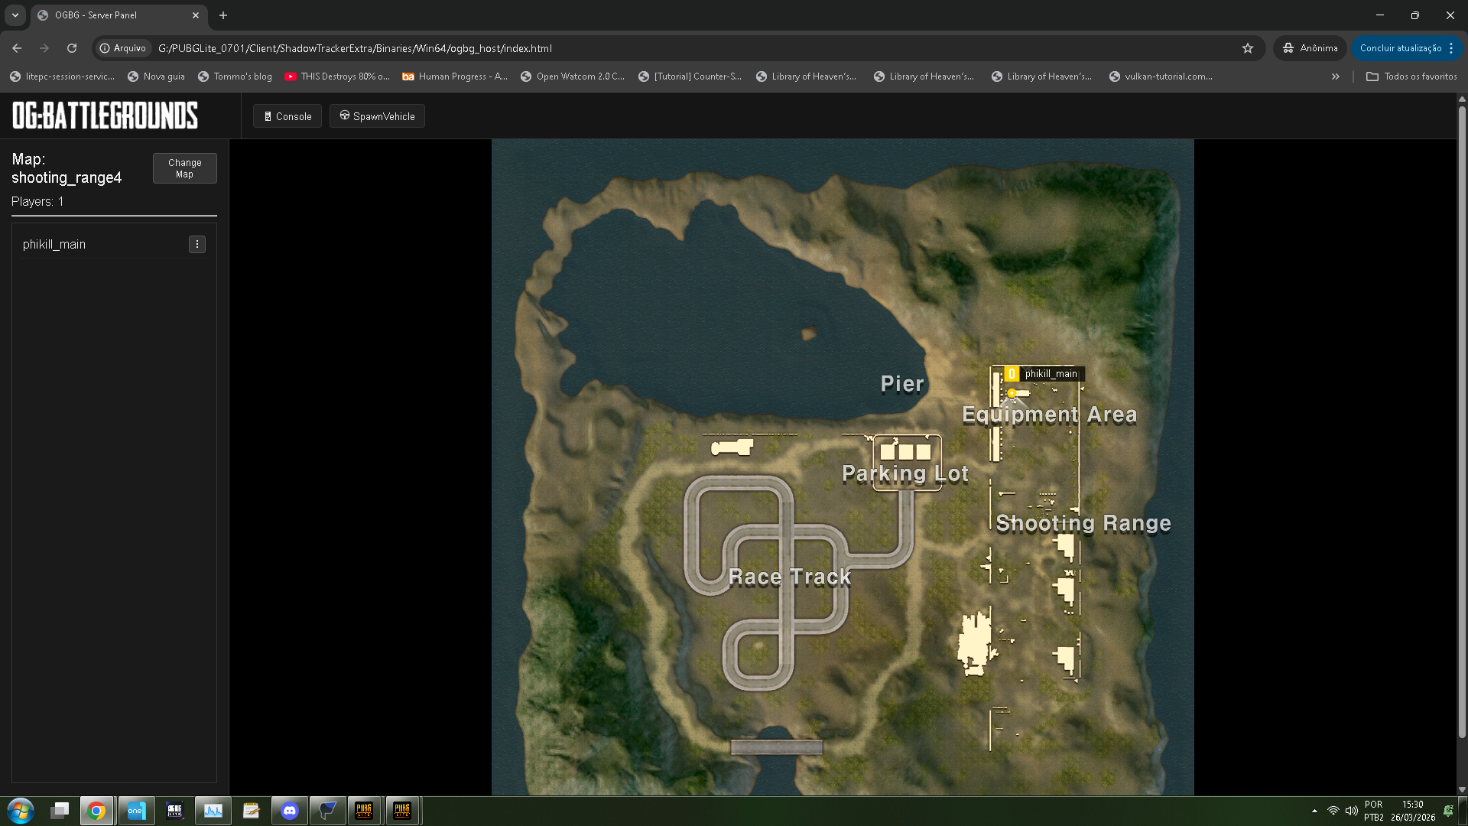Click the task switcher taskbar icon
This screenshot has height=826, width=1468.
click(x=60, y=811)
